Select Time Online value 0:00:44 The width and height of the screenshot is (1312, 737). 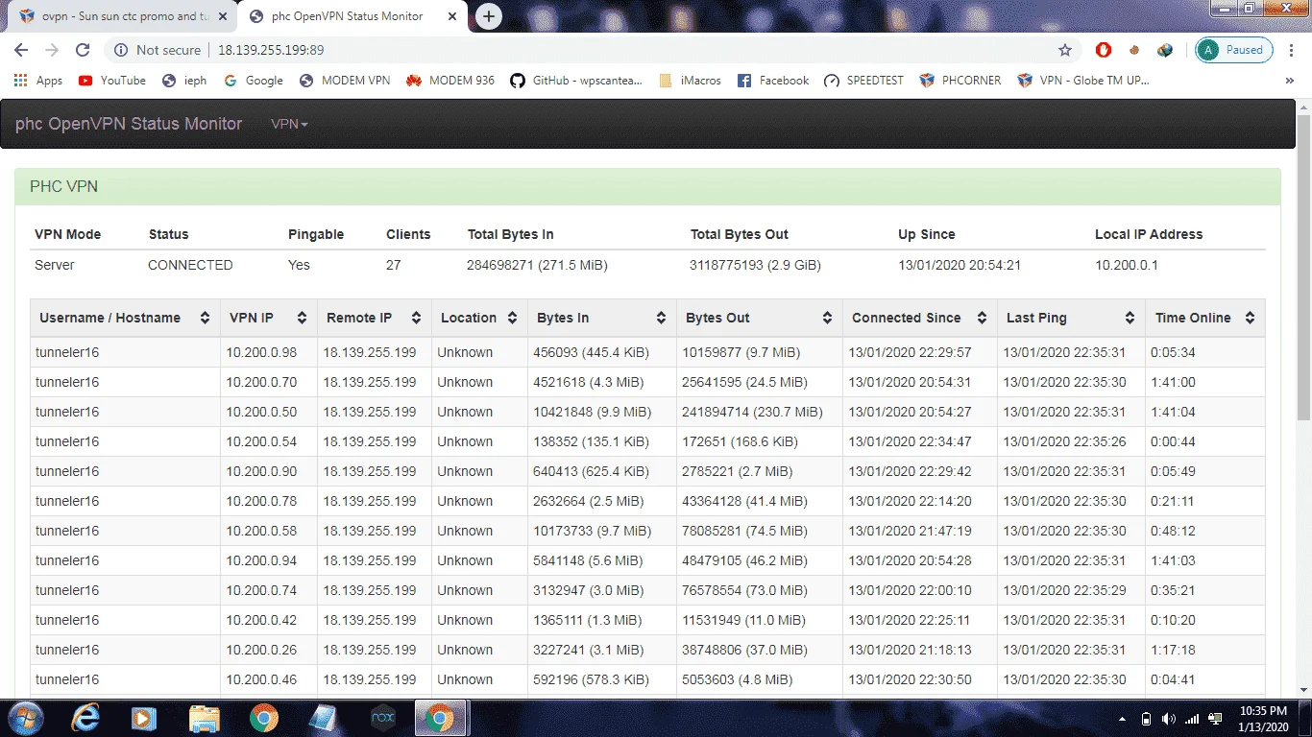click(1173, 441)
